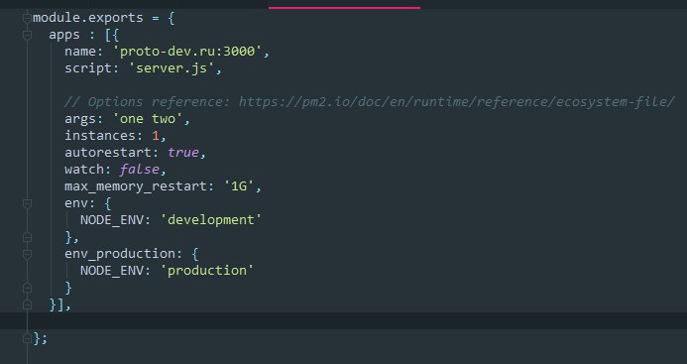Collapse the module.exports block fold marker
This screenshot has height=364, width=687.
27,18
